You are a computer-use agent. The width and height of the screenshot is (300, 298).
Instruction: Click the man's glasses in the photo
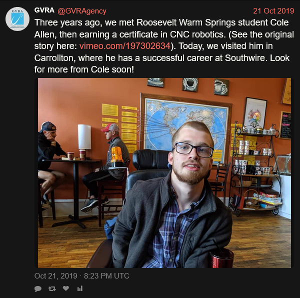point(193,150)
